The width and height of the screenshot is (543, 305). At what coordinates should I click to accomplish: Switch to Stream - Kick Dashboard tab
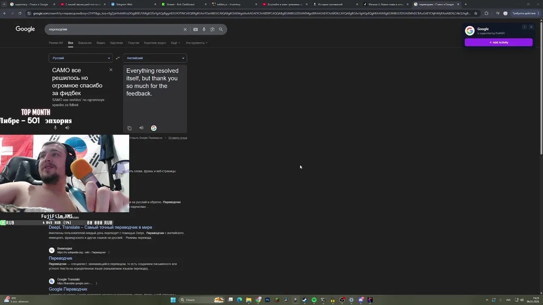click(184, 4)
